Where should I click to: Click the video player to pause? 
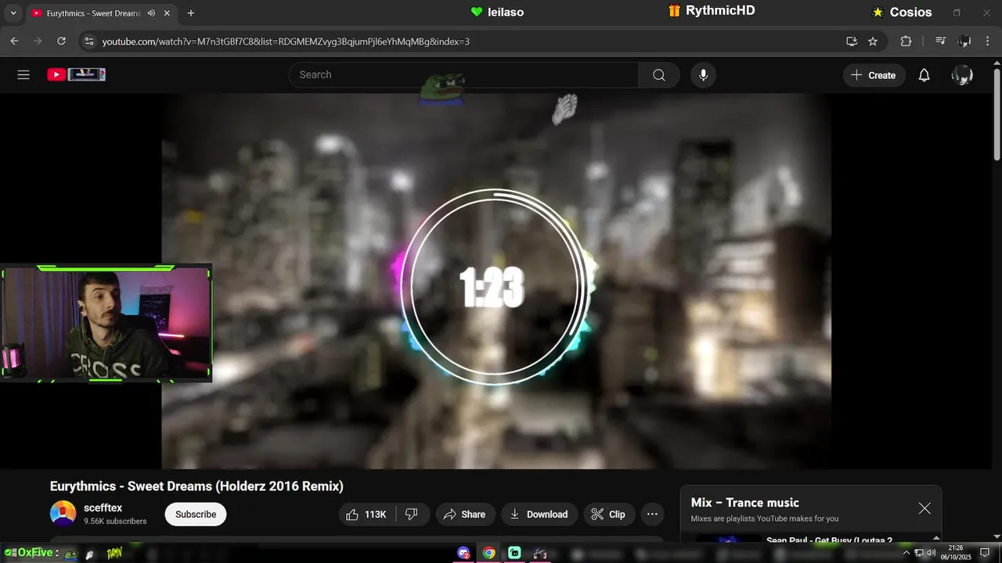496,281
